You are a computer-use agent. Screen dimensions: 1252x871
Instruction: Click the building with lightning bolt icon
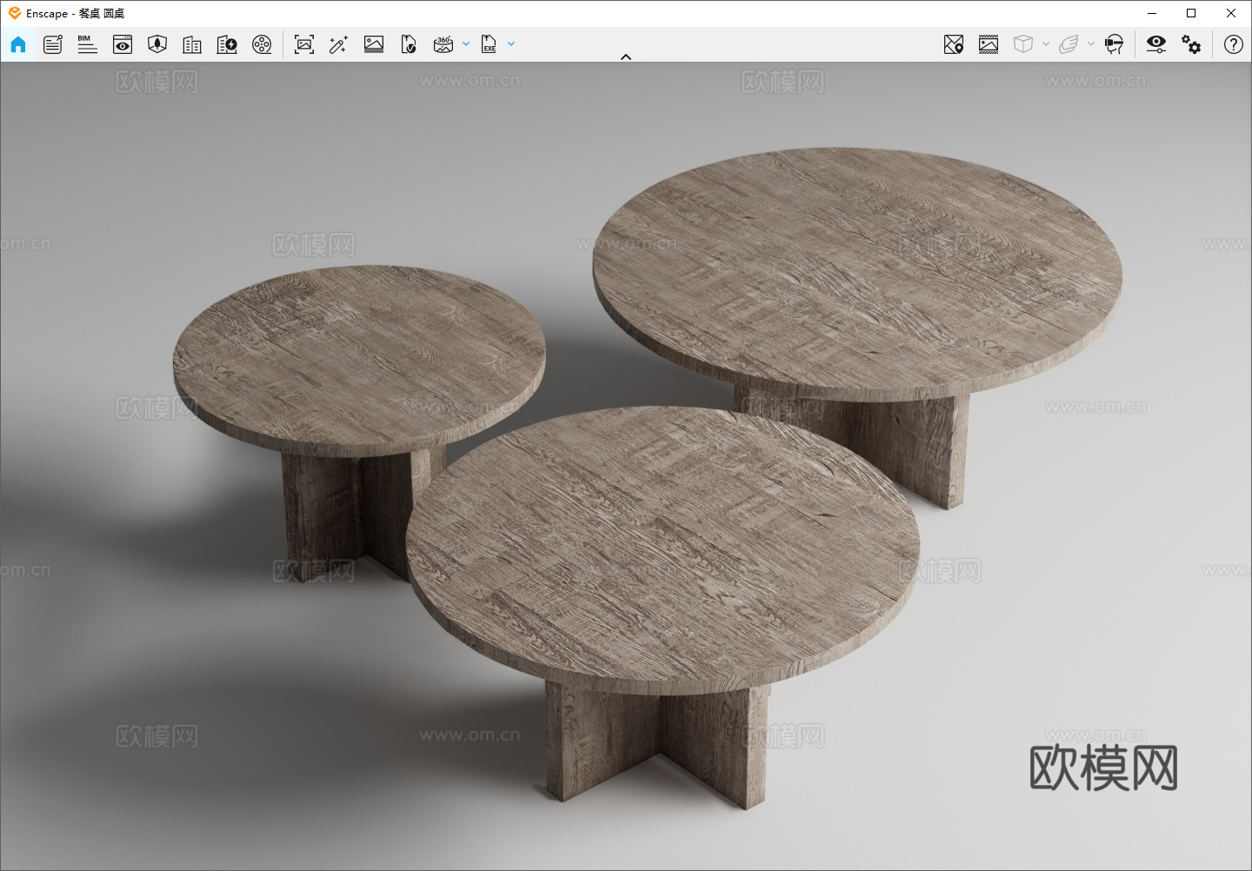click(x=227, y=44)
